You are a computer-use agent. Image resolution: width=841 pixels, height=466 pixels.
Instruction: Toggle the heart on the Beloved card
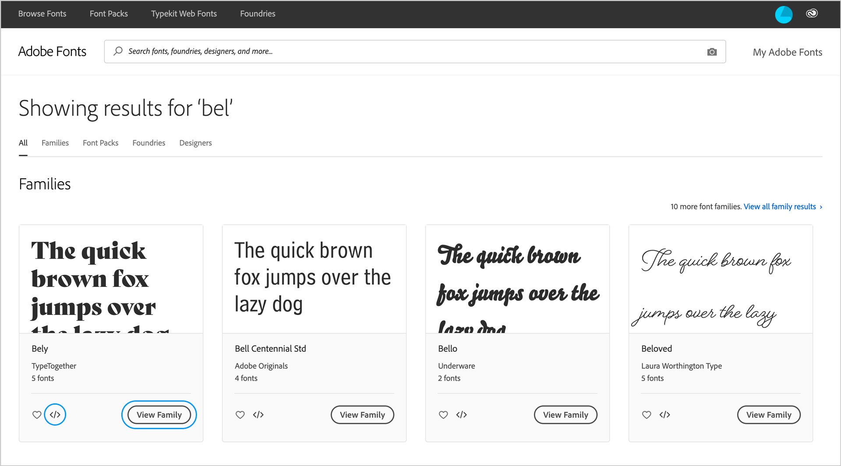point(647,415)
